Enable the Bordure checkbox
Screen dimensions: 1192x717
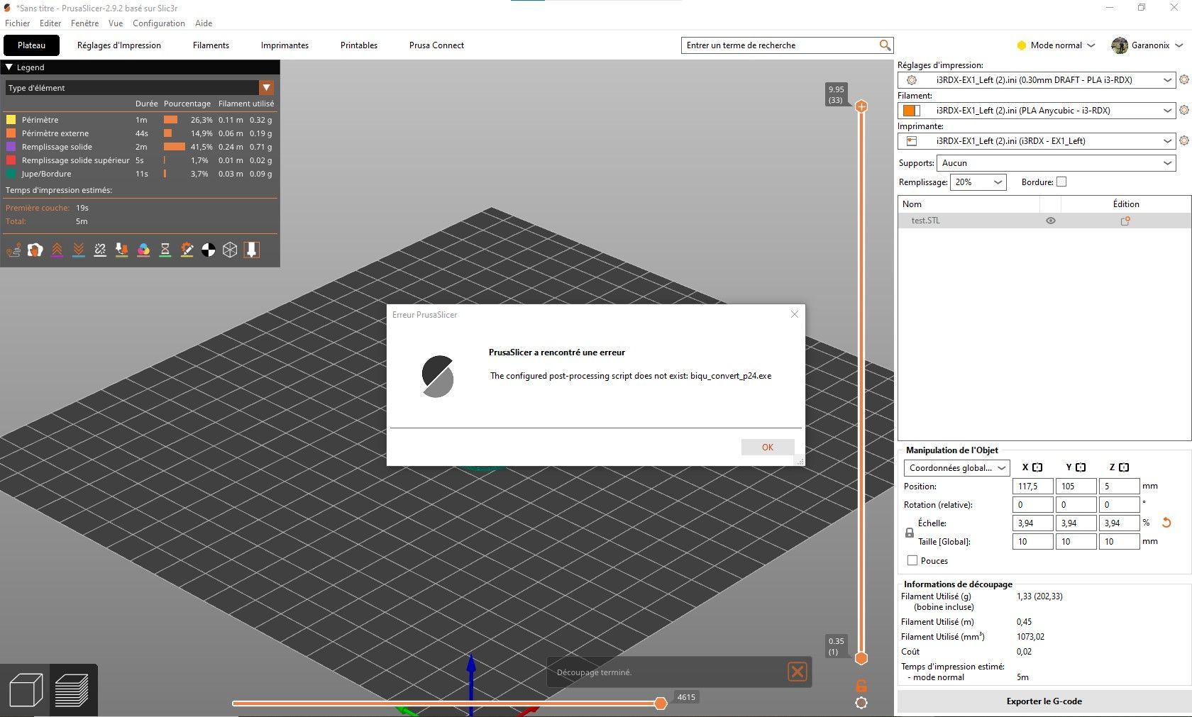click(x=1061, y=182)
